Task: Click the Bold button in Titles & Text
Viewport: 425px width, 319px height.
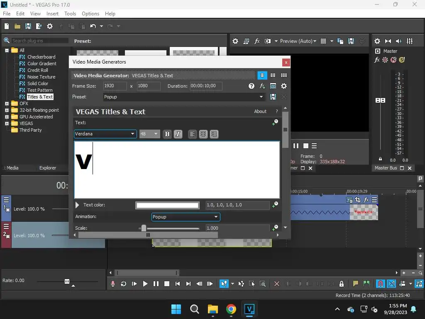Action: (167, 134)
